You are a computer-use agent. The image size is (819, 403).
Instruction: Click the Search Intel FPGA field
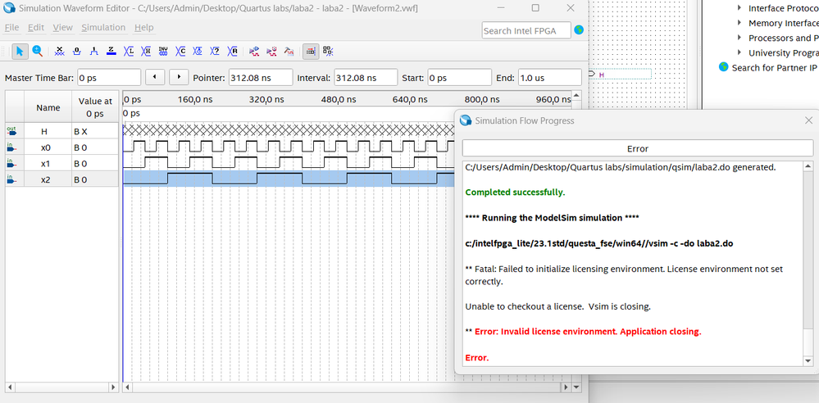[x=526, y=30]
